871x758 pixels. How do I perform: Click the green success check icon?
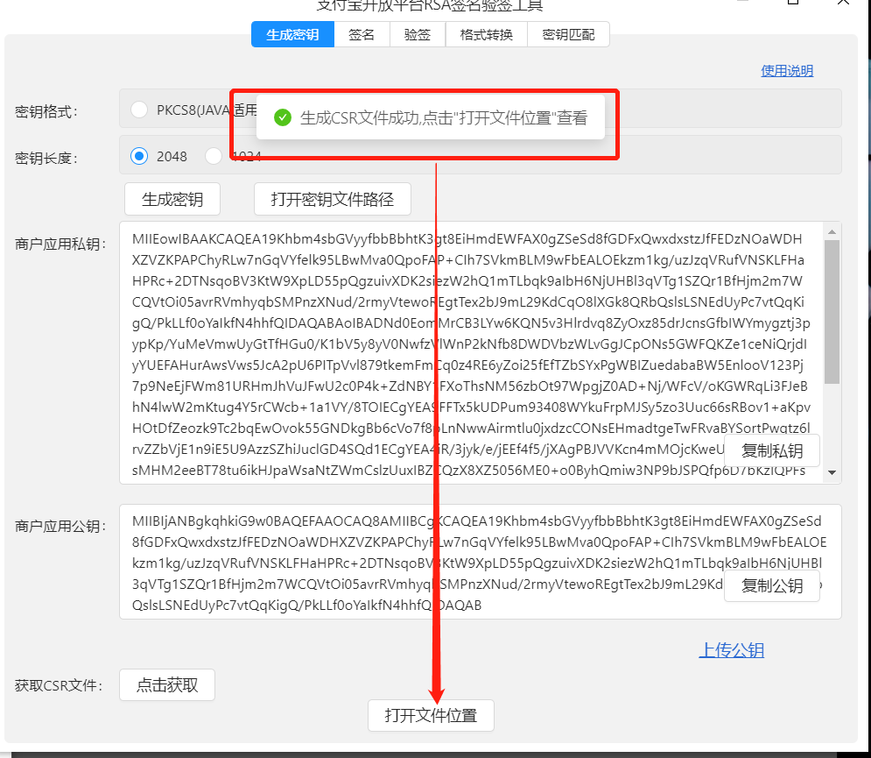point(283,117)
